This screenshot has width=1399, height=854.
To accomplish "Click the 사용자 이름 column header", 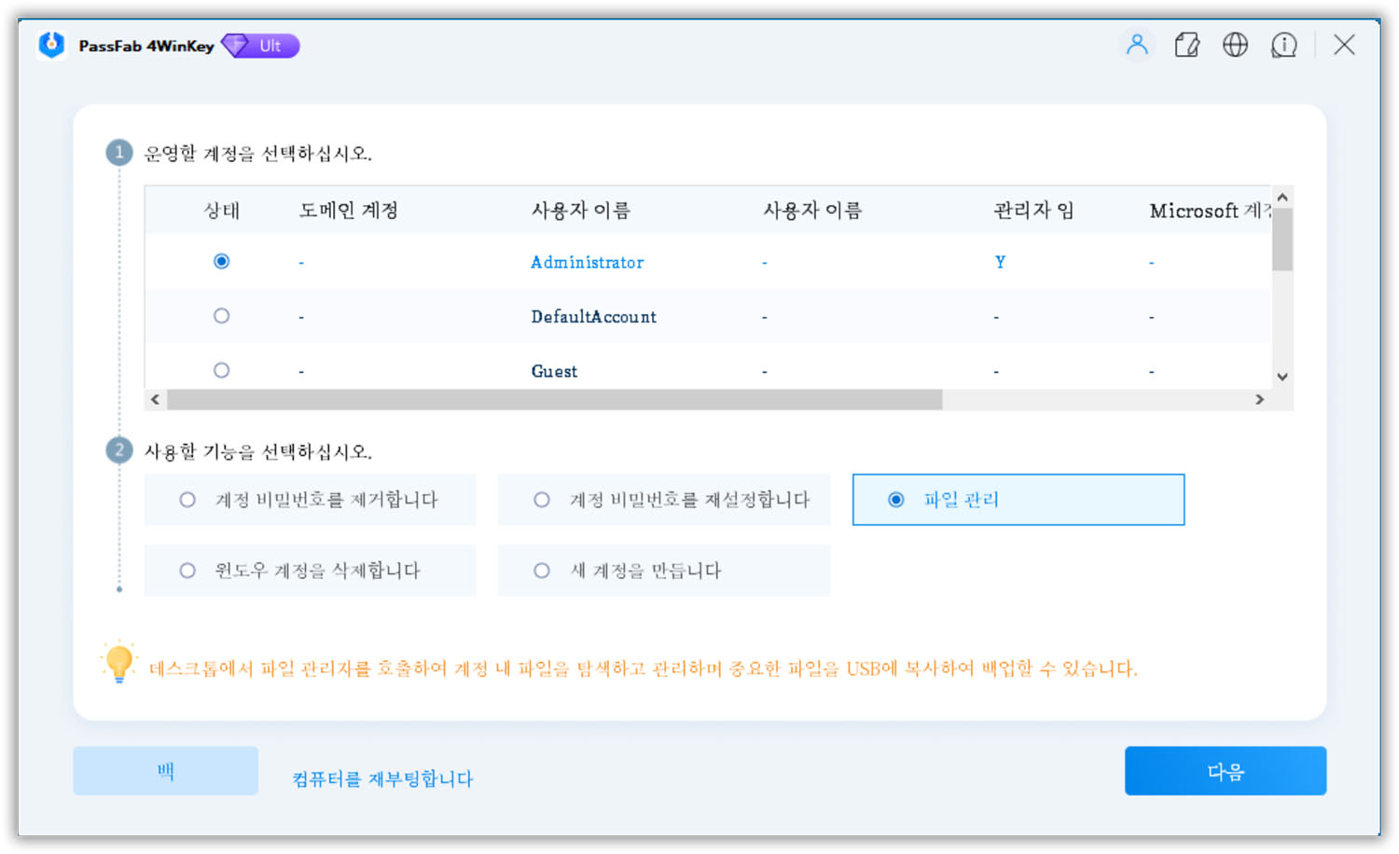I will point(580,210).
